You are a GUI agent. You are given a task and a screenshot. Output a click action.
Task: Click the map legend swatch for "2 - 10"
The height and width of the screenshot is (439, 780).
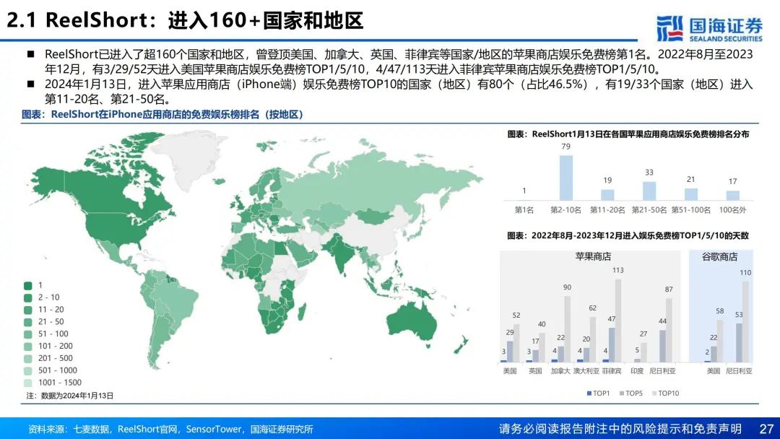click(x=28, y=297)
